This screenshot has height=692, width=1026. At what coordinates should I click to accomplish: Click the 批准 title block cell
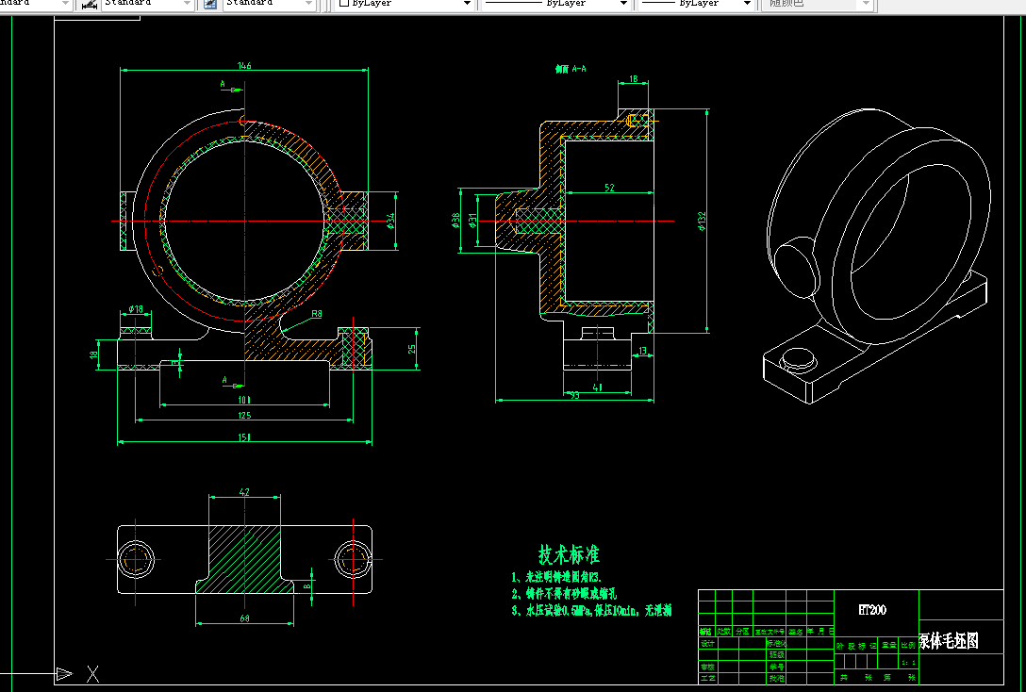pos(777,679)
